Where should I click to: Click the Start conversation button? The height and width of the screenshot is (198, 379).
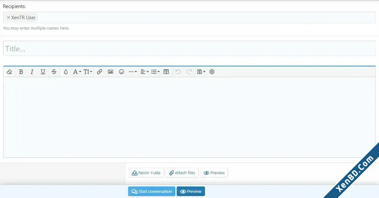(152, 191)
